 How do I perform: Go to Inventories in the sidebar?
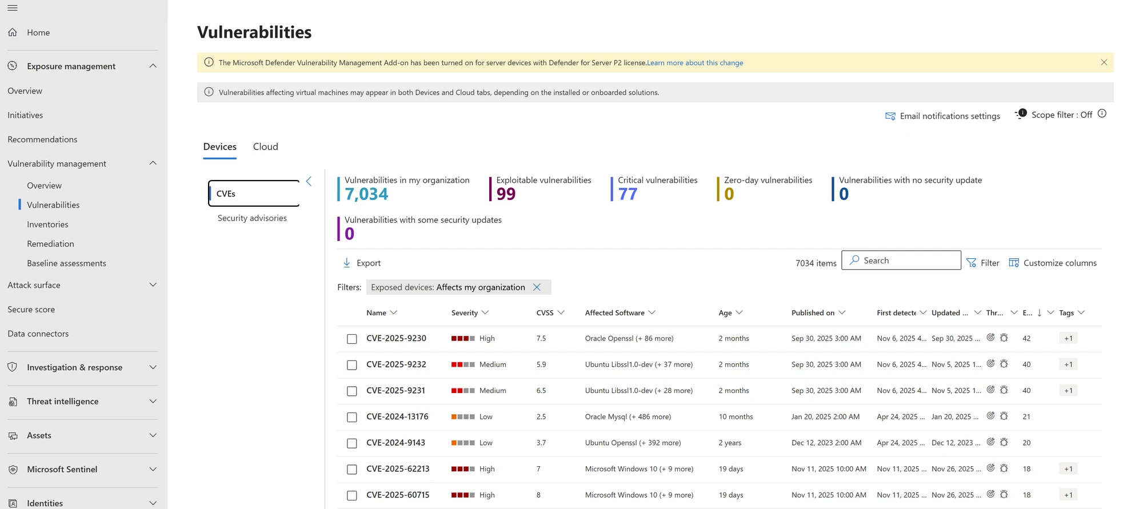47,225
